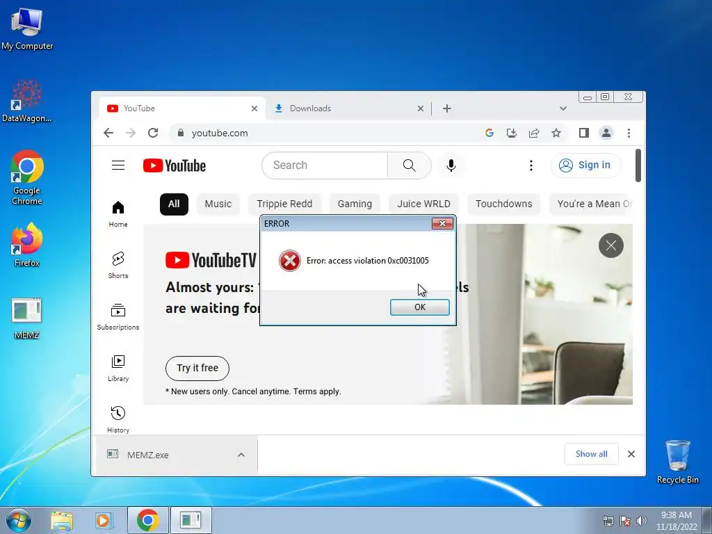Click the YouTube Search field
The height and width of the screenshot is (534, 712).
point(325,165)
